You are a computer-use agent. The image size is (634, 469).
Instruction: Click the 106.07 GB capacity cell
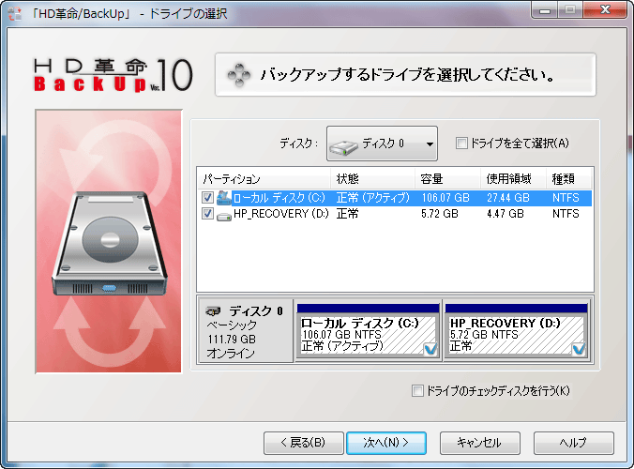point(445,198)
